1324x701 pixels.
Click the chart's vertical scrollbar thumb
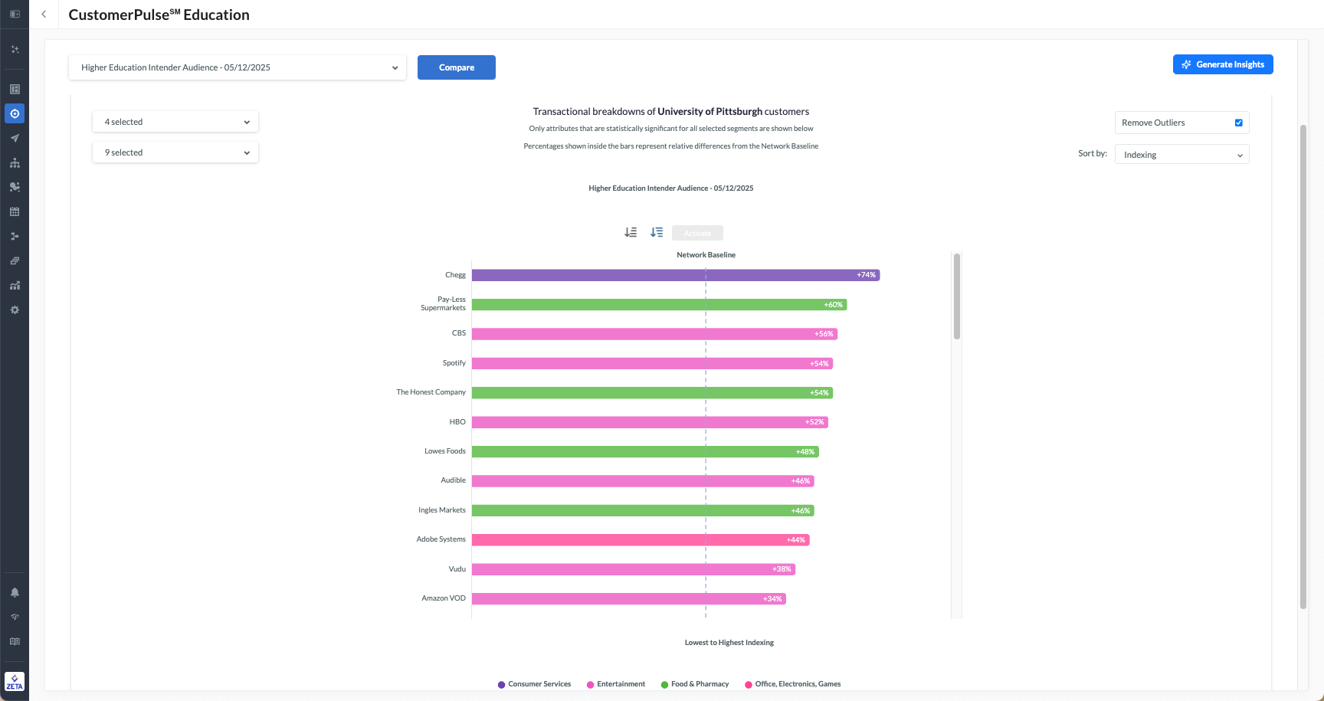957,296
